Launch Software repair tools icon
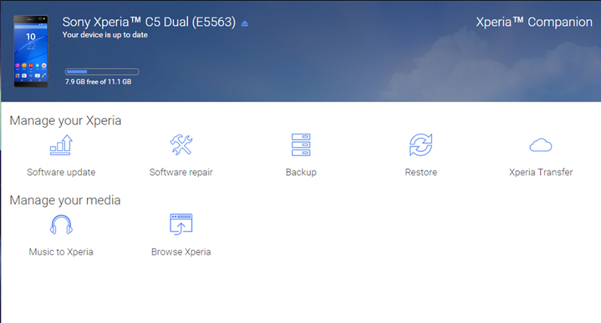Viewport: 601px width, 323px height. pos(181,145)
